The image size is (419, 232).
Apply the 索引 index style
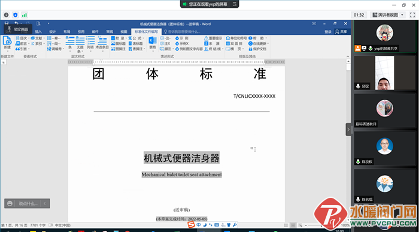tap(37, 43)
